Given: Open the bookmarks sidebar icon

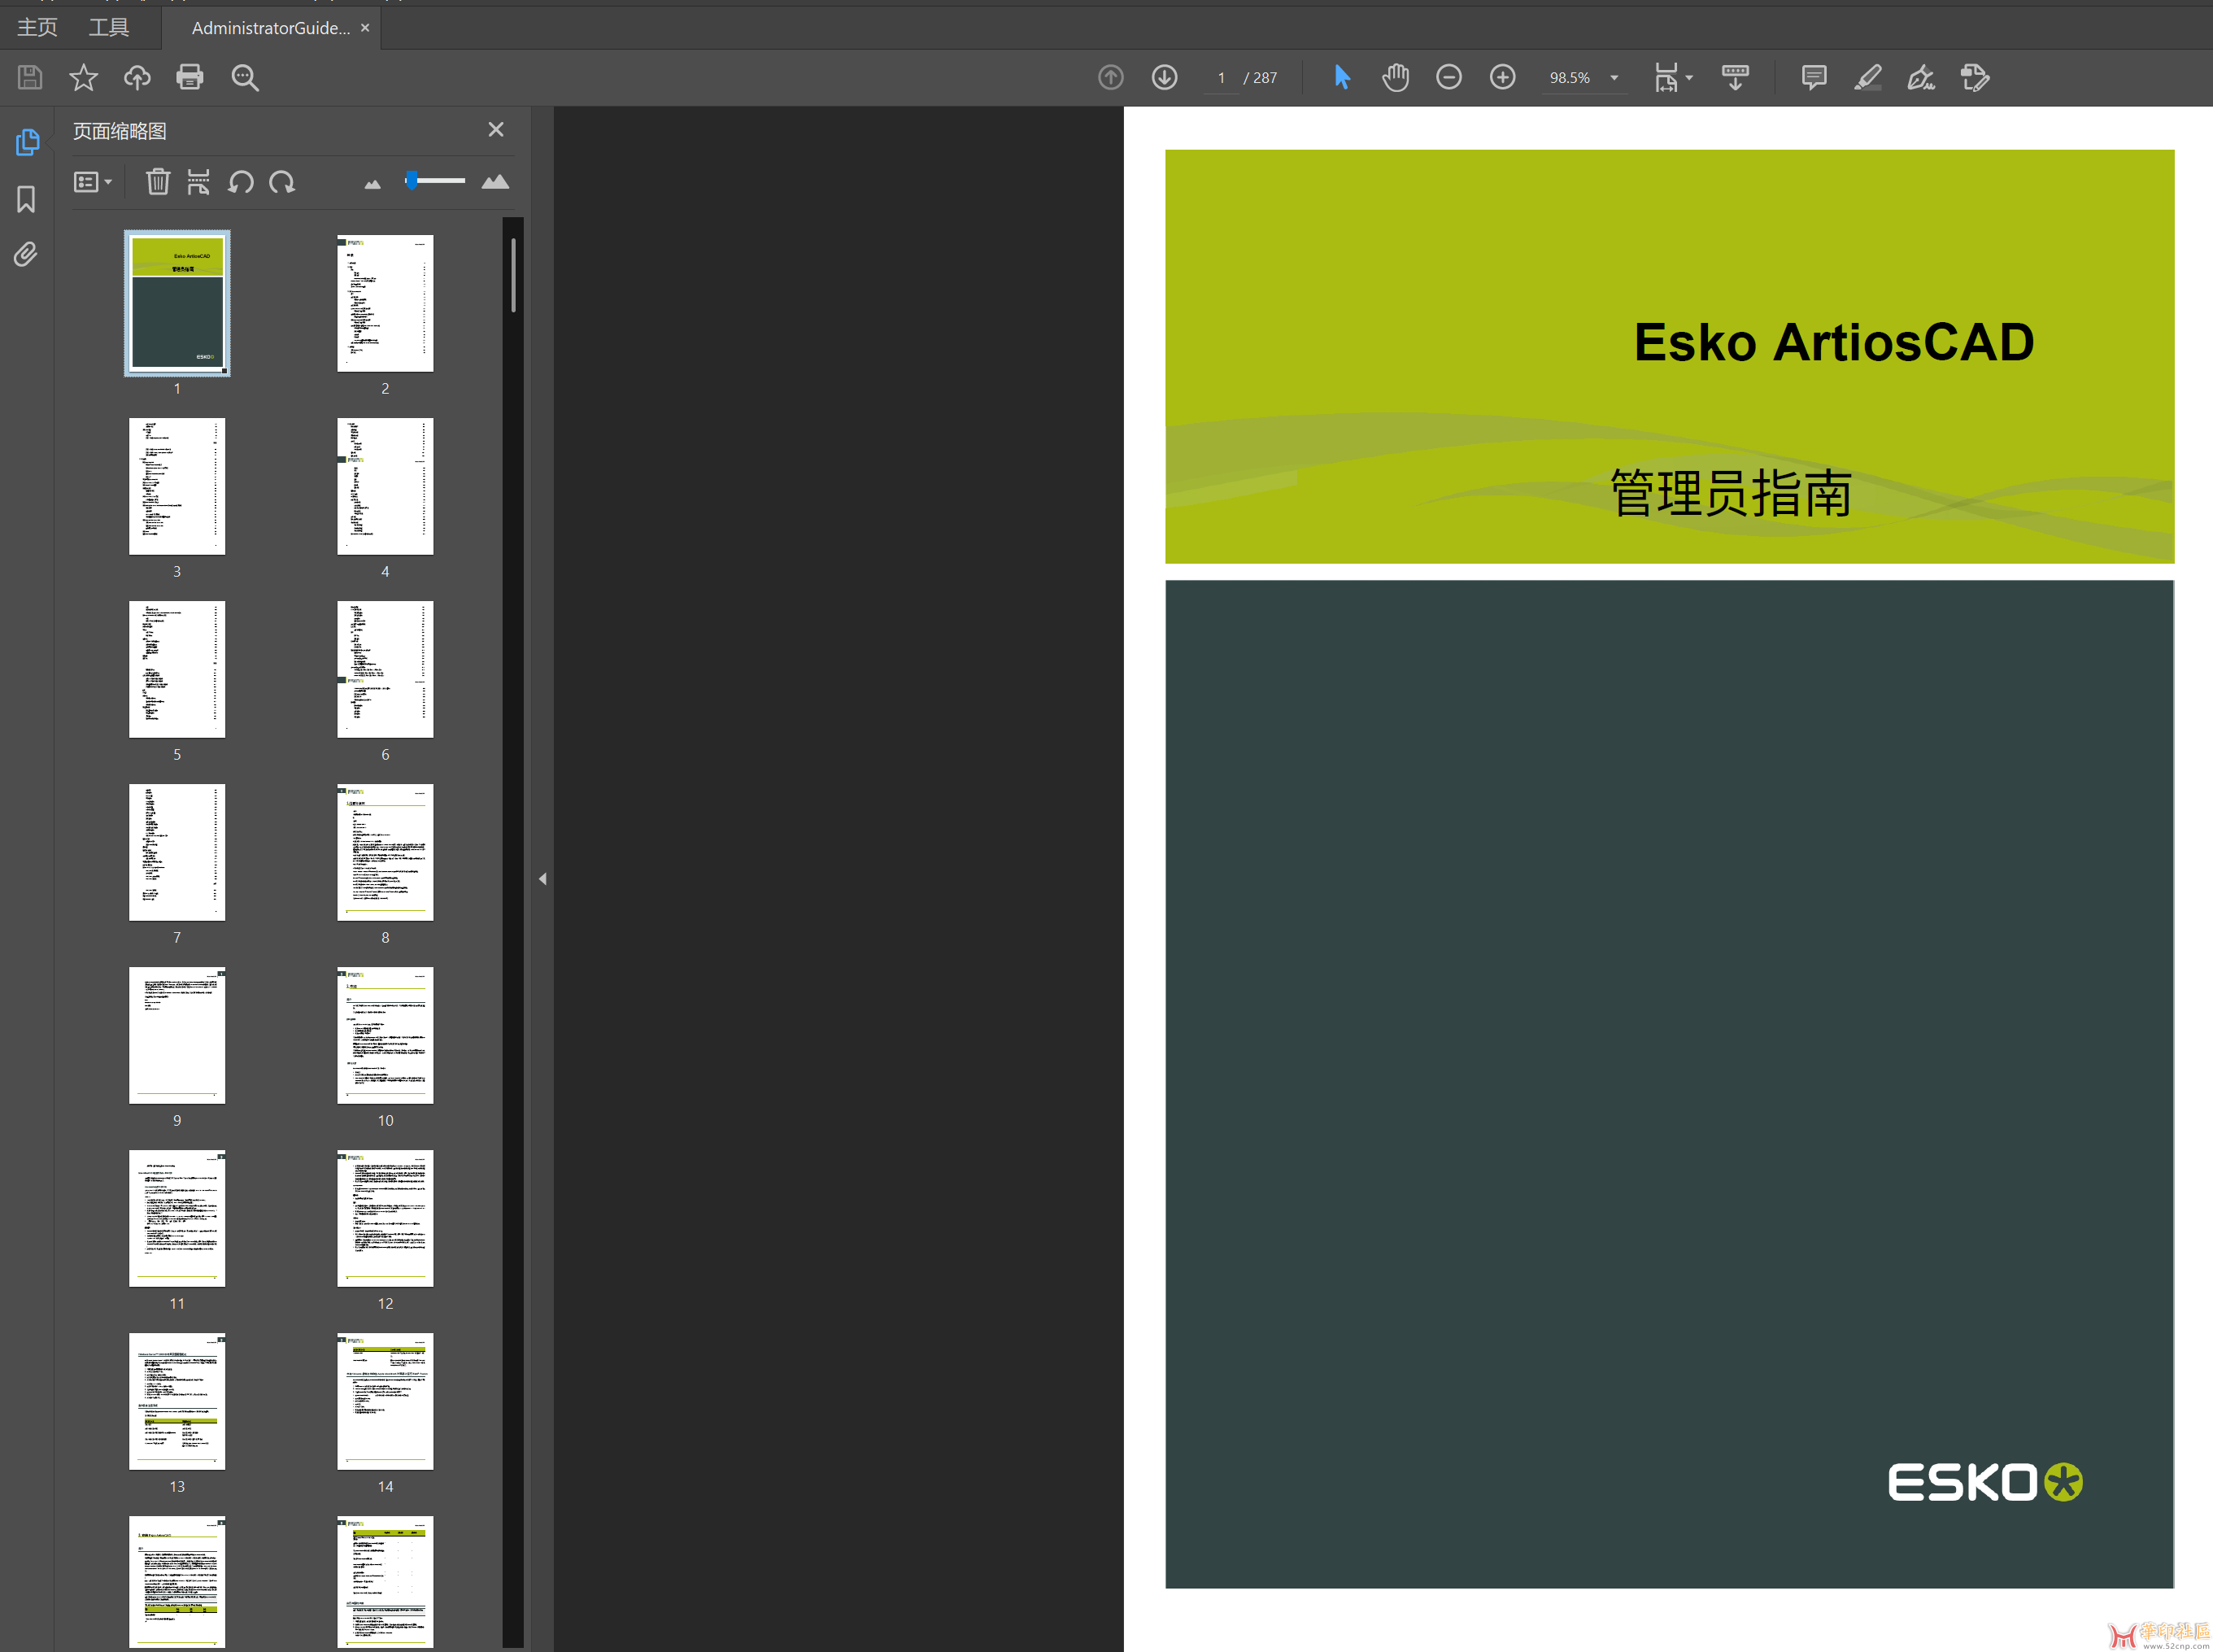Looking at the screenshot, I should tap(26, 199).
